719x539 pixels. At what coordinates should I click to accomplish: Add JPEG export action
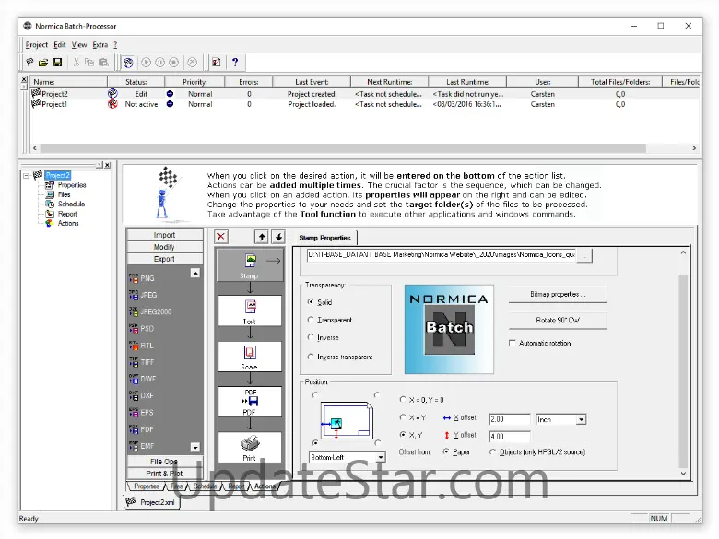click(x=143, y=295)
